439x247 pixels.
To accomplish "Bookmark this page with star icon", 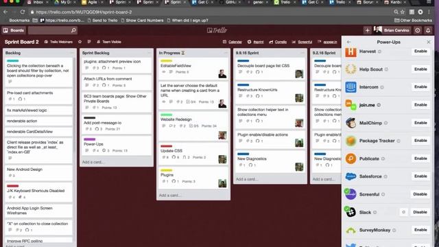I will coord(403,12).
